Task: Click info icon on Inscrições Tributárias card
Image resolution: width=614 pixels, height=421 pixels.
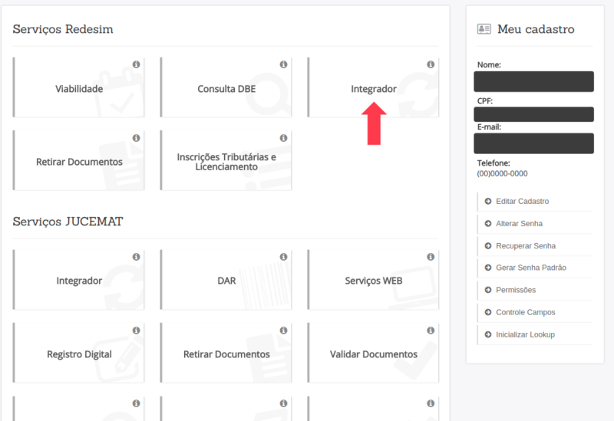Action: (283, 138)
